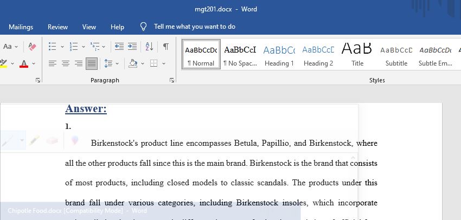The width and height of the screenshot is (461, 220).
Task: Expand the line spacing dropdown arrow
Action: pos(117,63)
